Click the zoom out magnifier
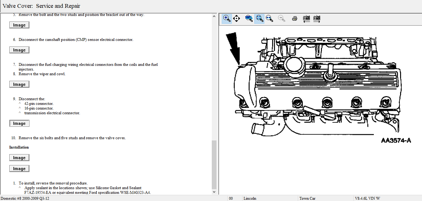 tap(282, 18)
